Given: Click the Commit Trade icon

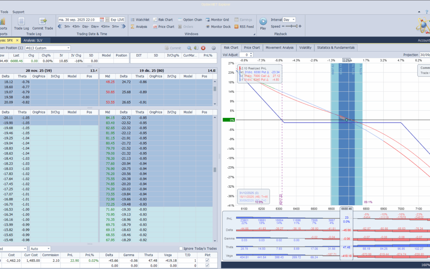Looking at the screenshot, I should (43, 22).
